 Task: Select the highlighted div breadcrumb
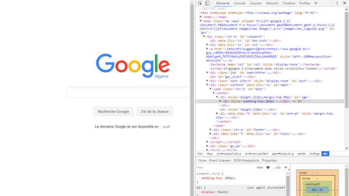[x=325, y=154]
